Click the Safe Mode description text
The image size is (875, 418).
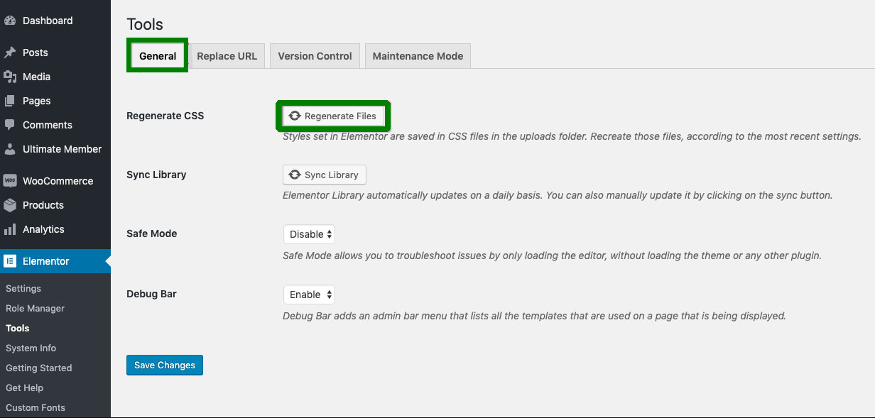coord(552,255)
